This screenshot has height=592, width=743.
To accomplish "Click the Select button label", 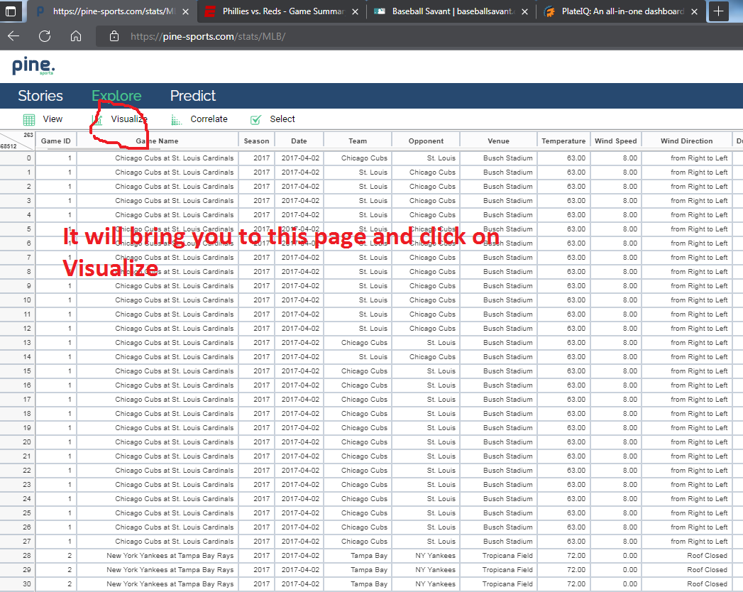I will (x=282, y=119).
